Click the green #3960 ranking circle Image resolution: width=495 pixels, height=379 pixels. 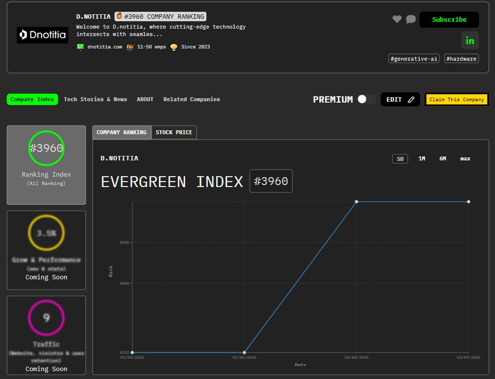click(46, 148)
